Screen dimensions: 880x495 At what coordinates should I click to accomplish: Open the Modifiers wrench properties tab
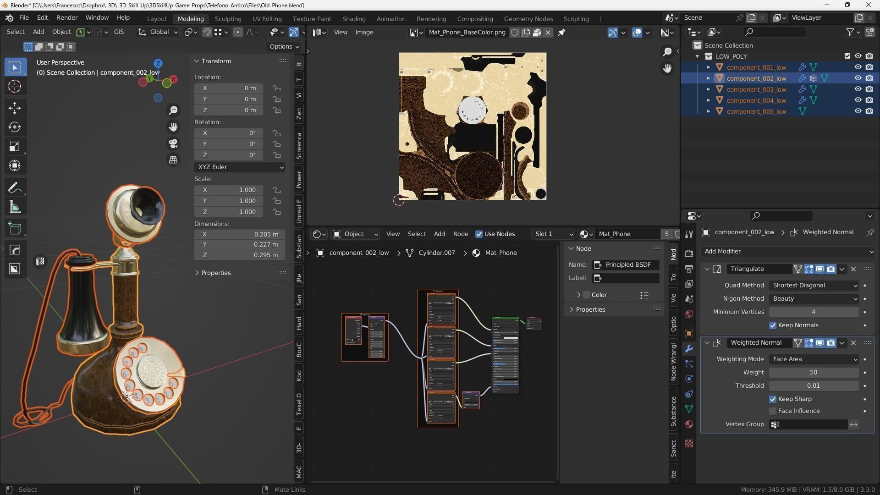coord(689,349)
